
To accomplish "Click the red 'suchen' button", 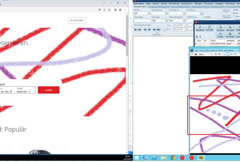I will (49, 90).
